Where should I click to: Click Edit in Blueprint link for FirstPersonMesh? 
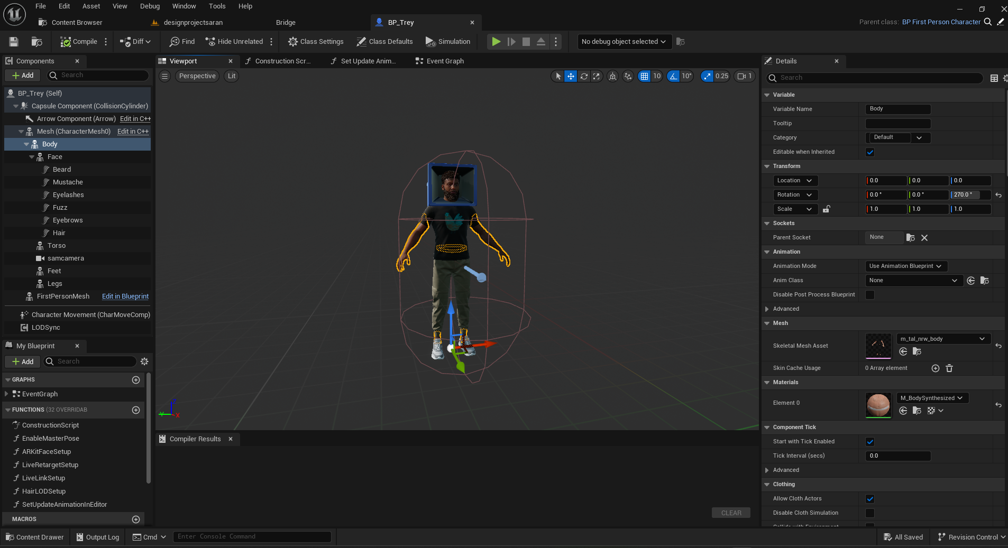(x=125, y=296)
